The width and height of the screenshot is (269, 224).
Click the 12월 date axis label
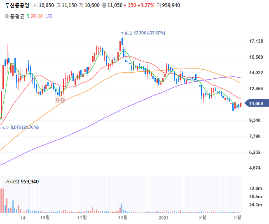click(123, 217)
